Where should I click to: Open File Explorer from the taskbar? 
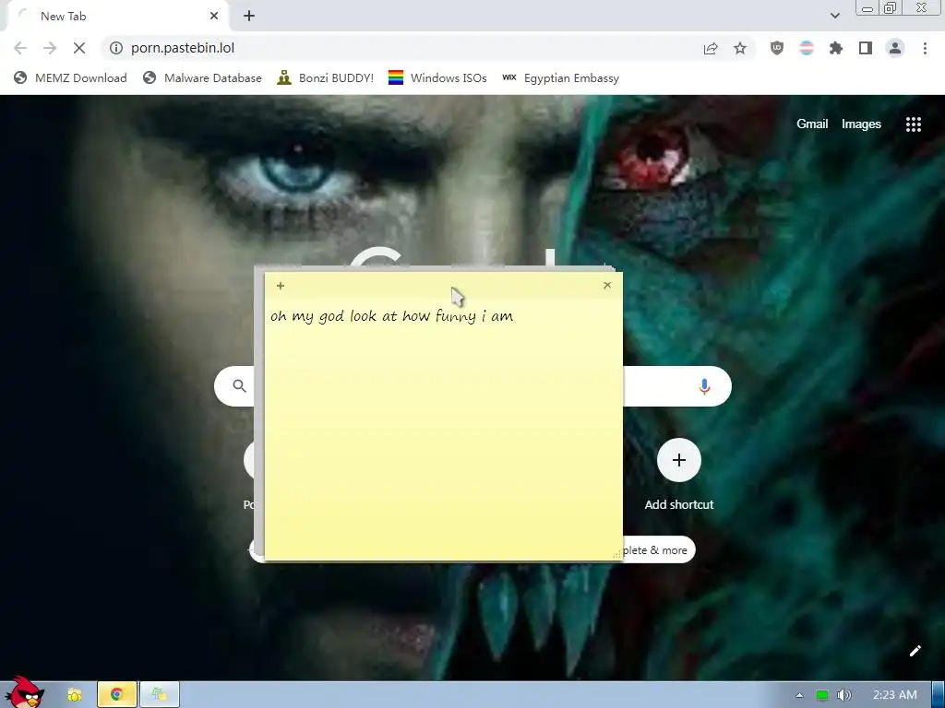(x=74, y=695)
